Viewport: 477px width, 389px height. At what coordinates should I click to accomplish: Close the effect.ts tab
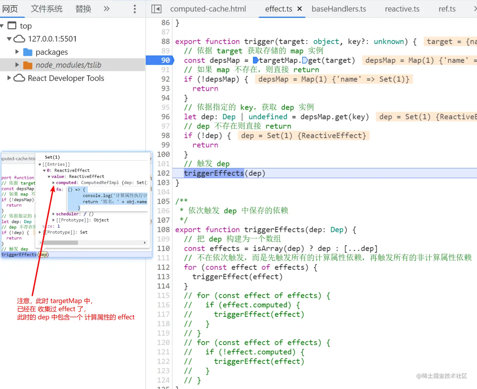tap(300, 9)
